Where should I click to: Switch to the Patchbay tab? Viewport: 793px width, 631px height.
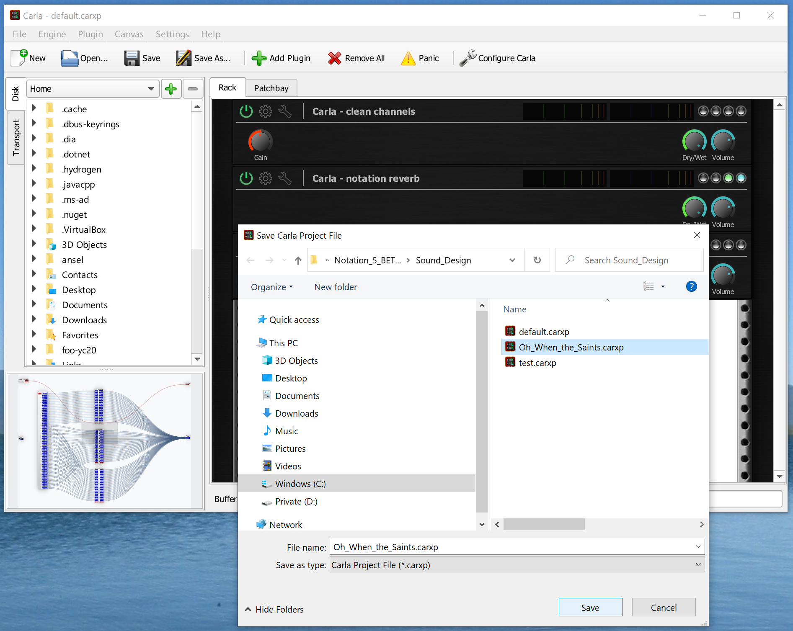[x=271, y=88]
